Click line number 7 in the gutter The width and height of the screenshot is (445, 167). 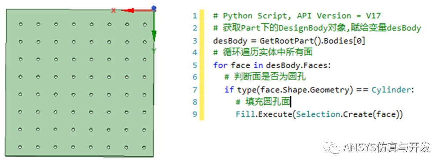[195, 90]
